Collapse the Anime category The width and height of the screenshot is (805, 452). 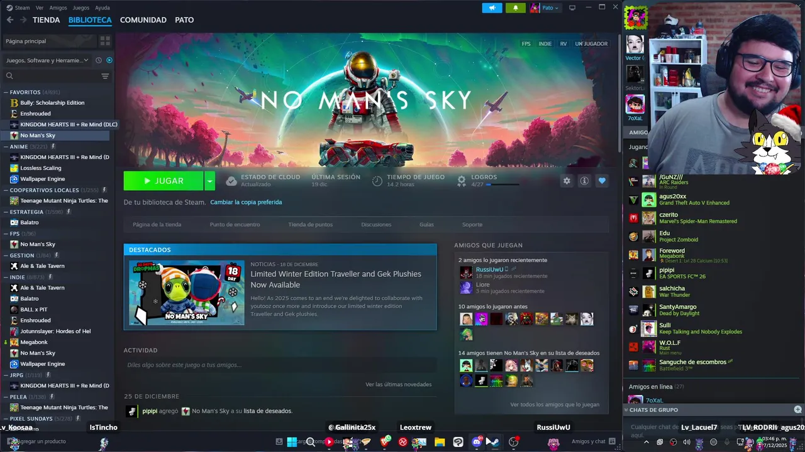pos(6,146)
